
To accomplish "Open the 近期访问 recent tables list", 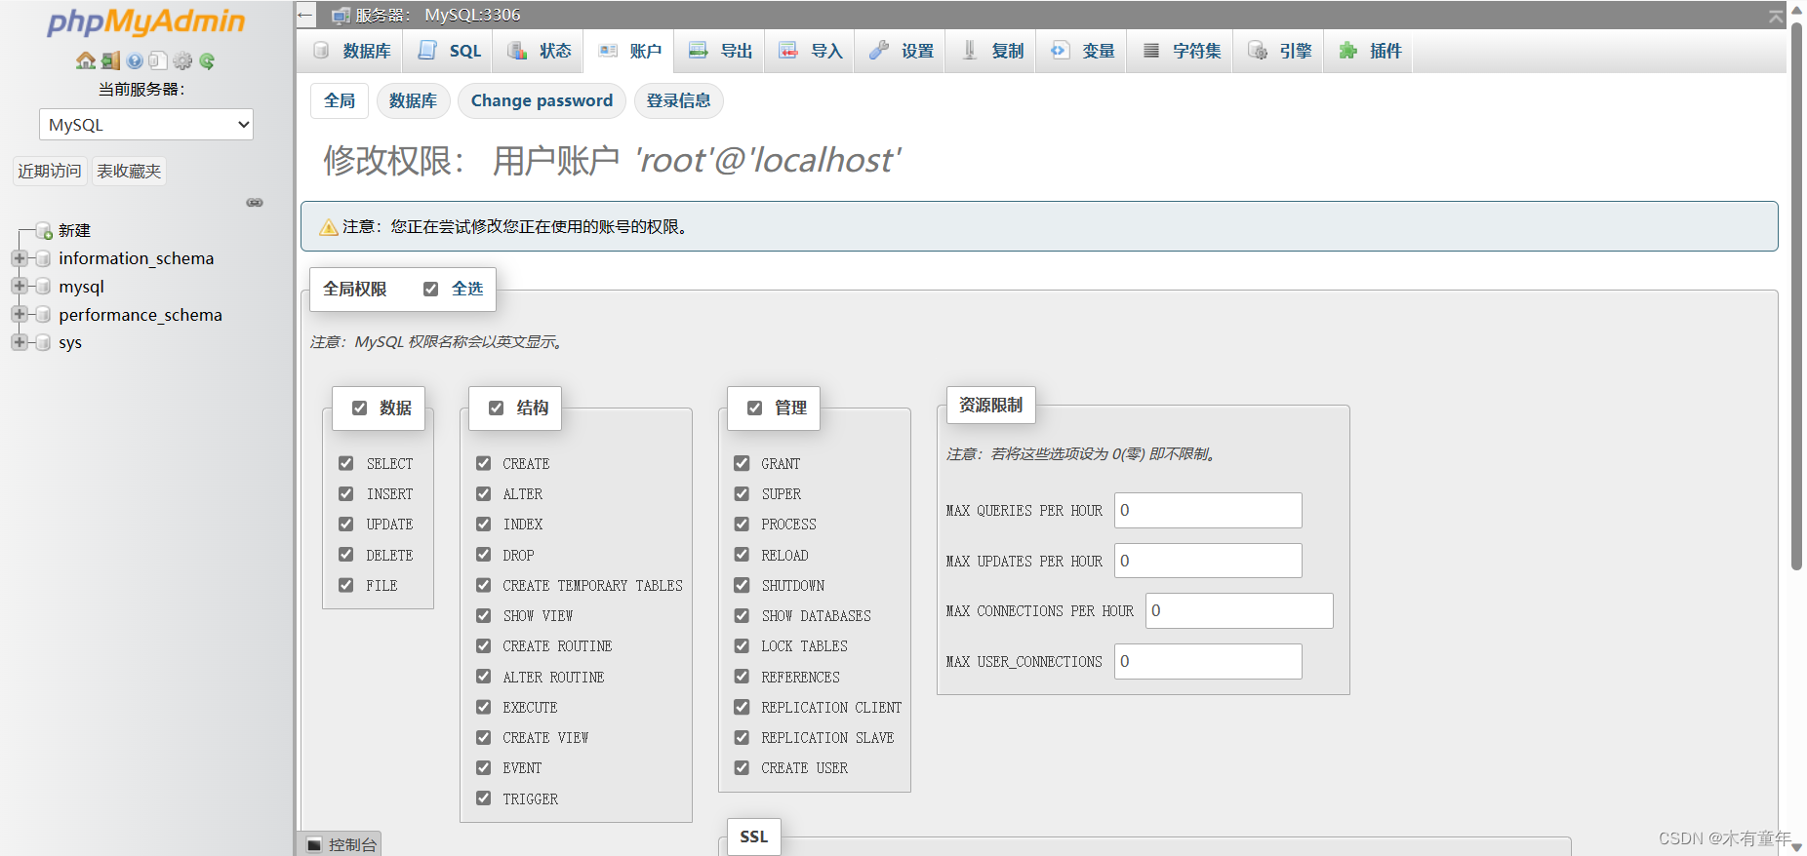I will pyautogui.click(x=50, y=172).
